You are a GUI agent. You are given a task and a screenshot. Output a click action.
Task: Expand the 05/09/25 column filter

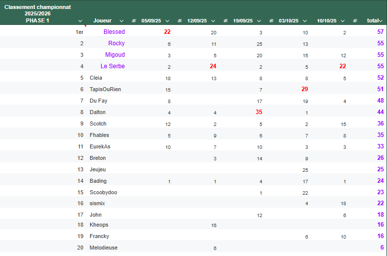[167, 21]
